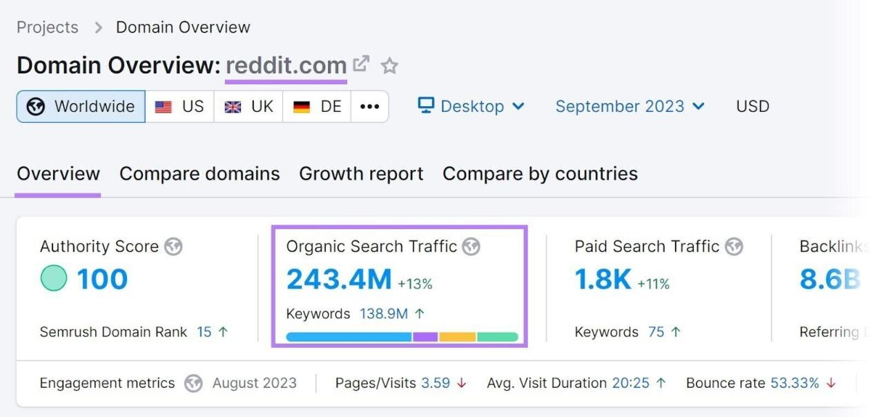Viewport: 876px width, 417px height.
Task: Open organic keywords 138.9M link
Action: coord(384,313)
